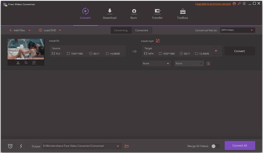Expand the Add Files dropdown arrow

click(x=29, y=30)
